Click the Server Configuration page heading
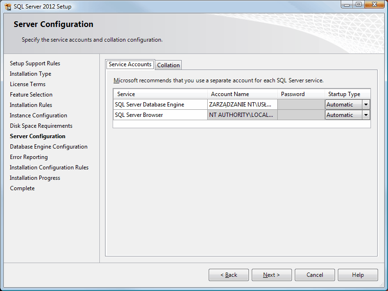Screen dimensions: 388x291 click(x=53, y=24)
